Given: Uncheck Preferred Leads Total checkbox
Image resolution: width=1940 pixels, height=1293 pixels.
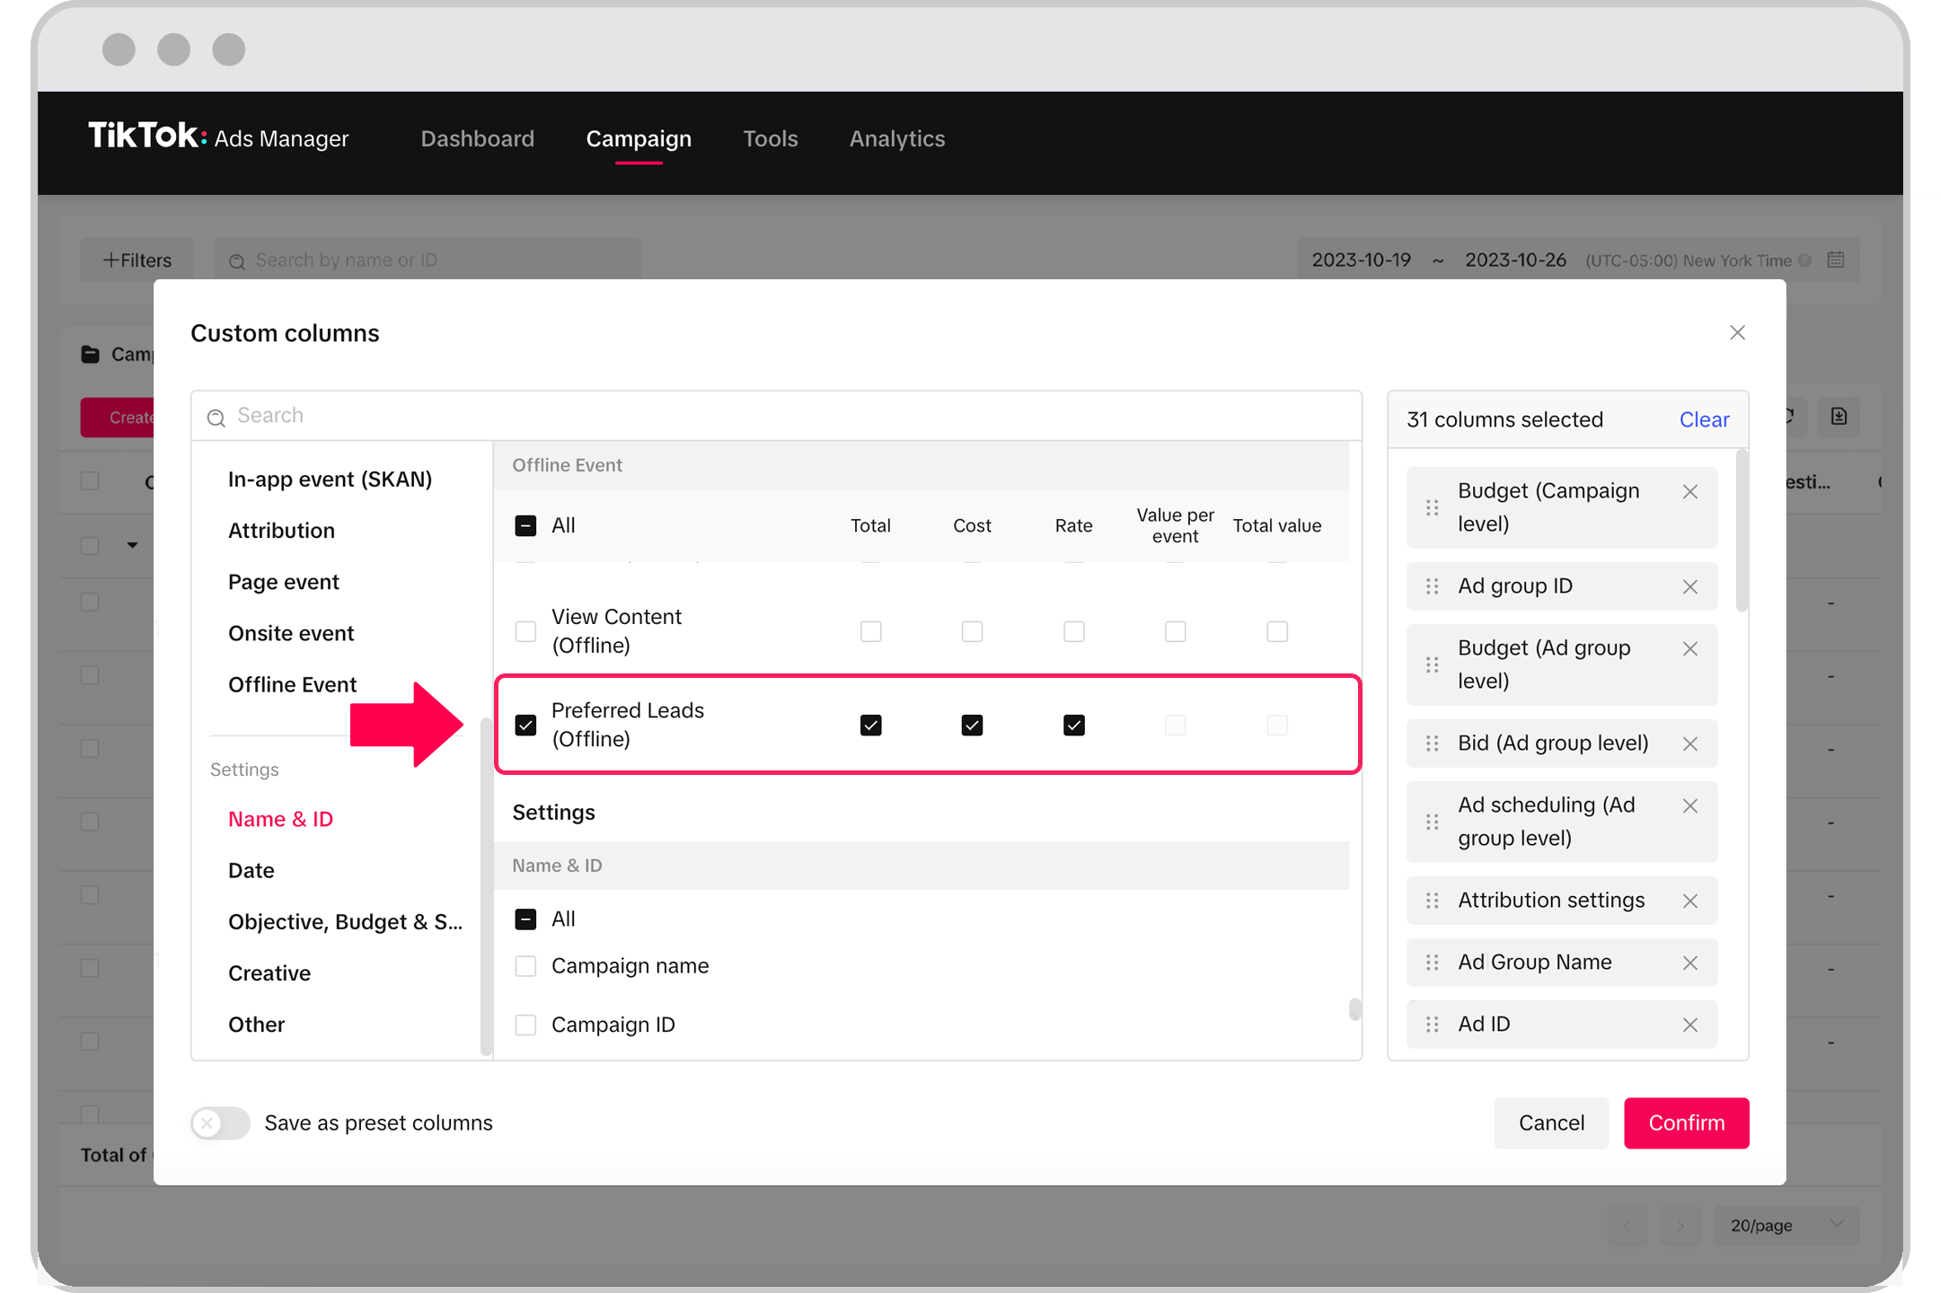Looking at the screenshot, I should [x=870, y=725].
